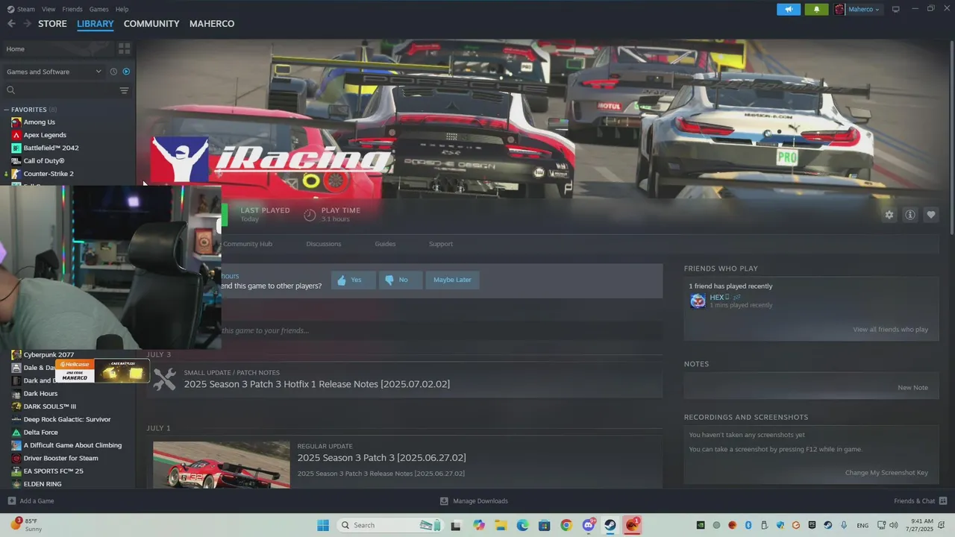955x537 pixels.
Task: Open the Discord taskbar icon
Action: (589, 525)
